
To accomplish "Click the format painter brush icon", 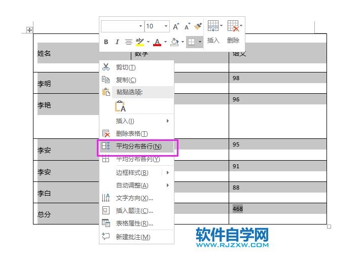I will 198,26.
